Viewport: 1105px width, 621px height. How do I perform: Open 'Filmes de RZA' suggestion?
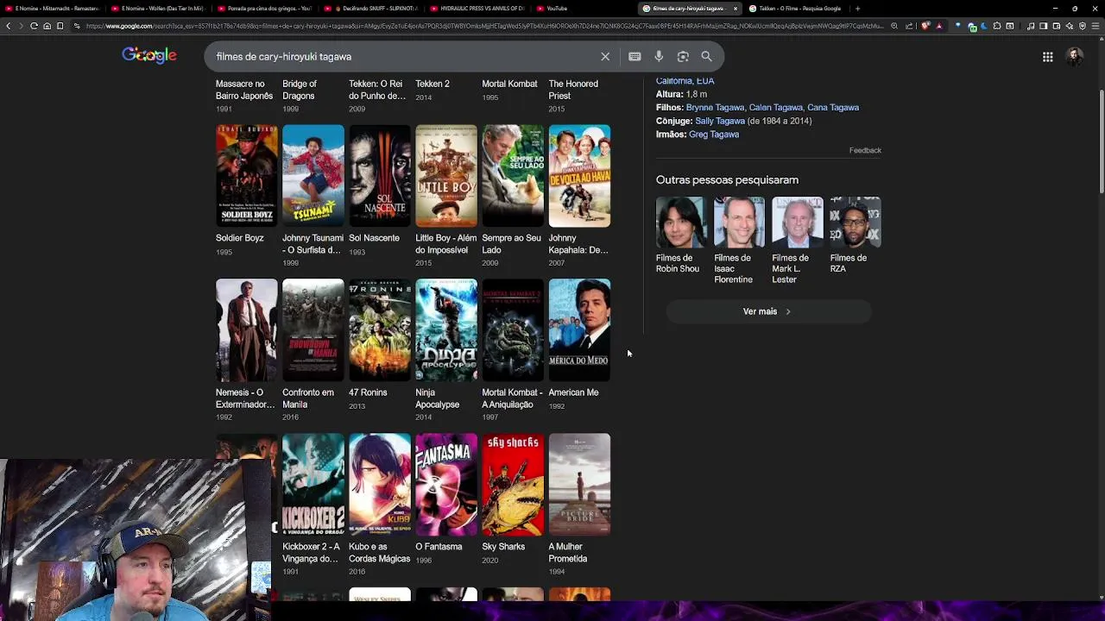[855, 235]
